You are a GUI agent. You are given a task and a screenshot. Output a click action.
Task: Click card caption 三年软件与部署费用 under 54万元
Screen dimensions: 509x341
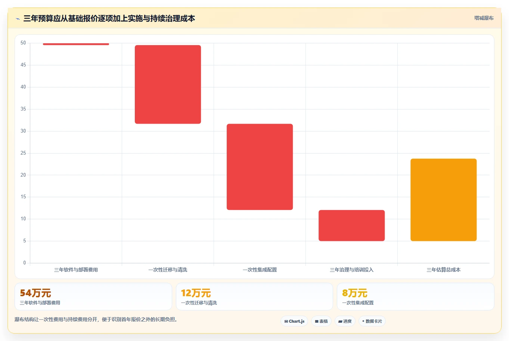(40, 303)
